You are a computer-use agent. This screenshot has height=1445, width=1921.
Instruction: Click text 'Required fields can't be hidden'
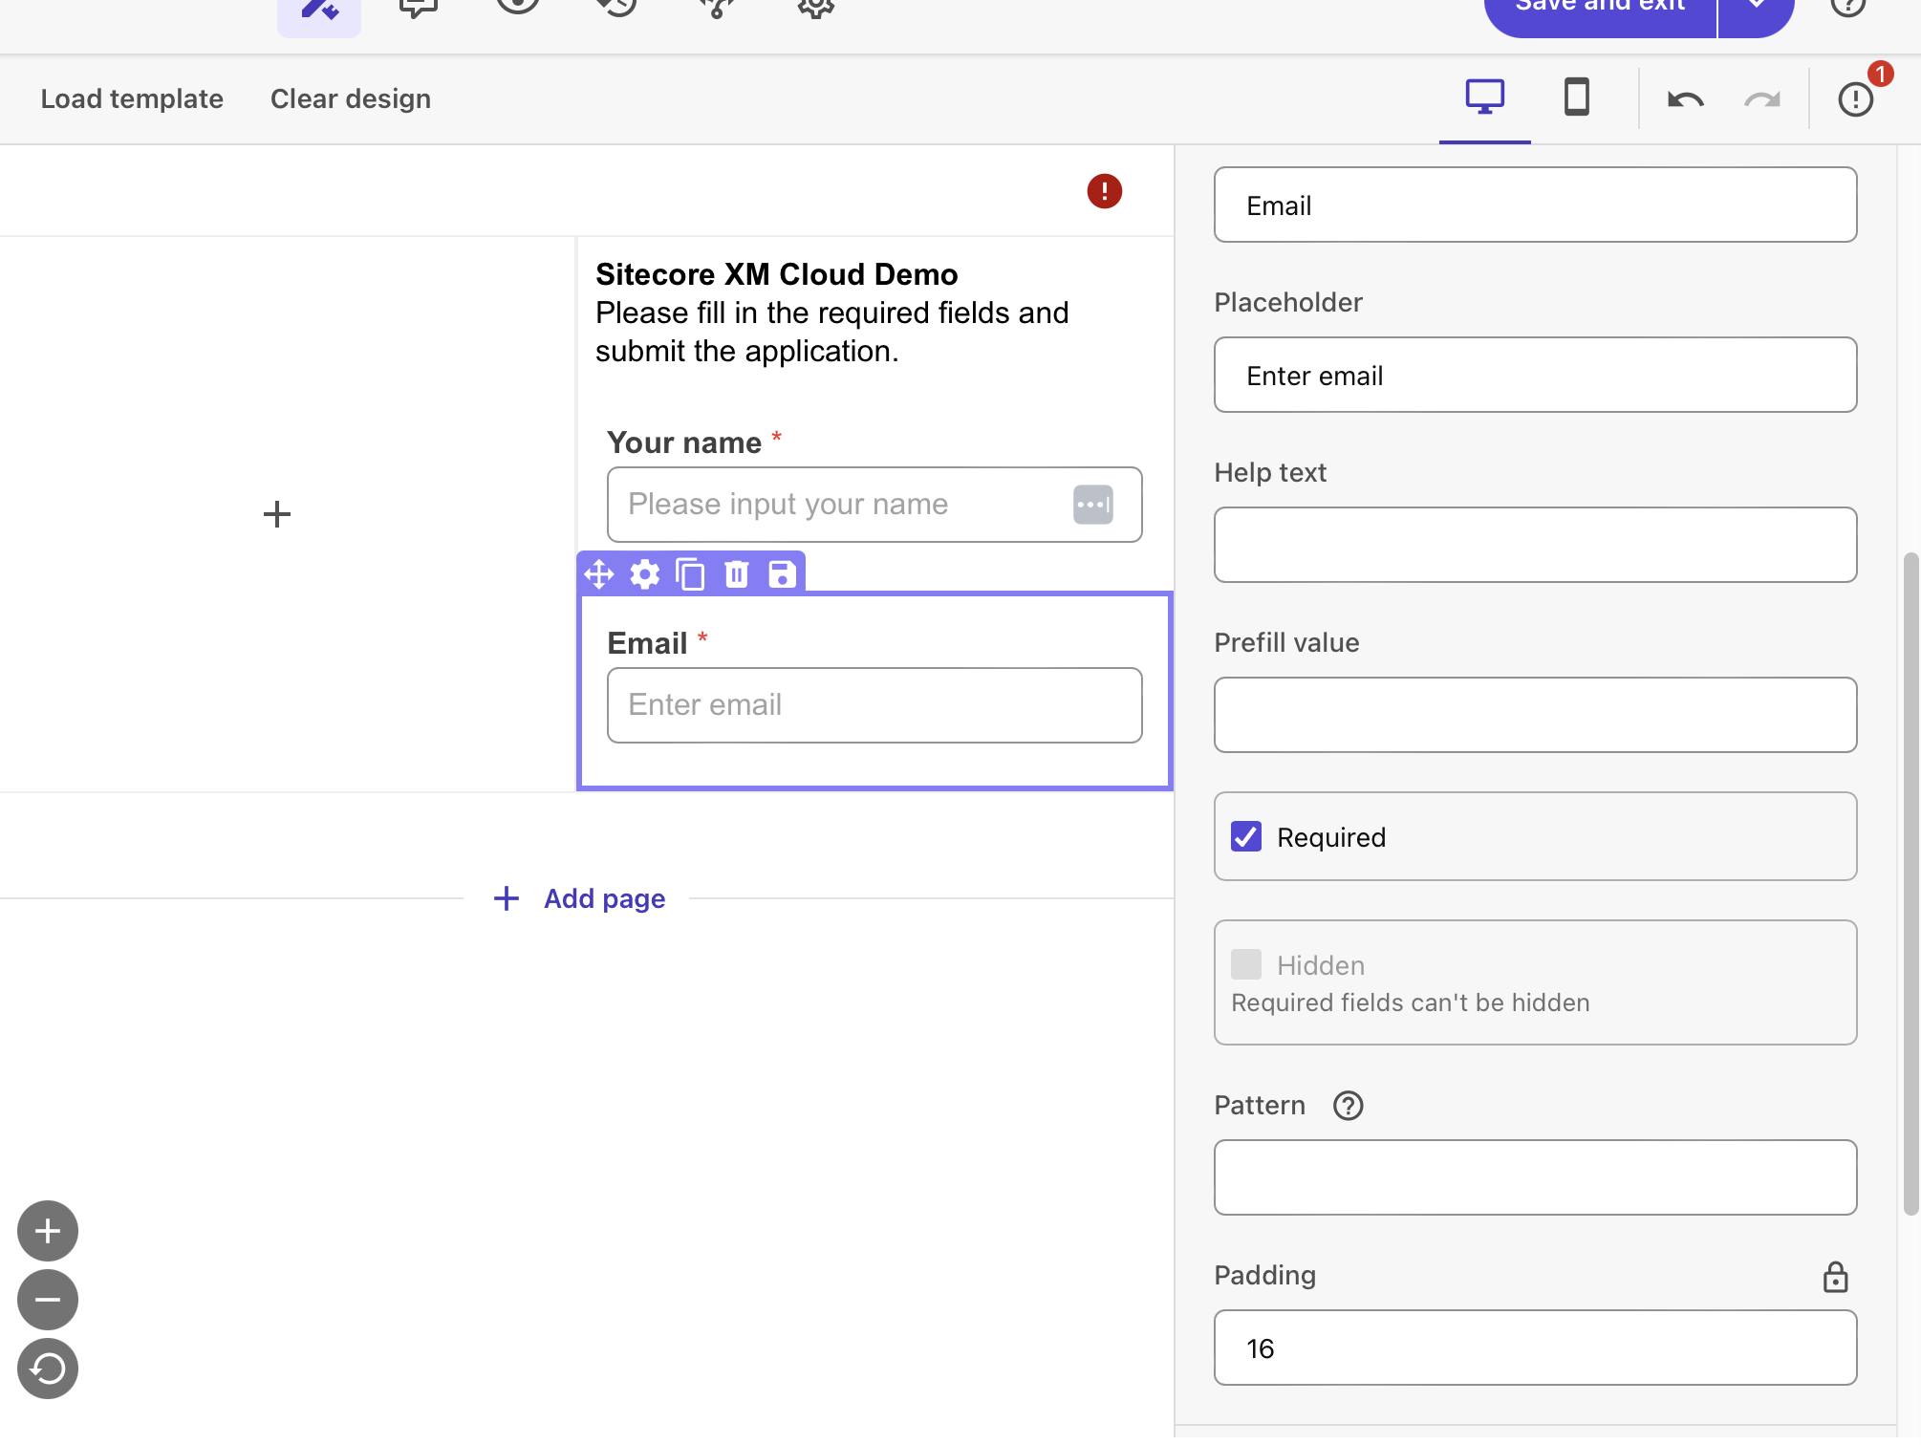click(x=1411, y=1003)
